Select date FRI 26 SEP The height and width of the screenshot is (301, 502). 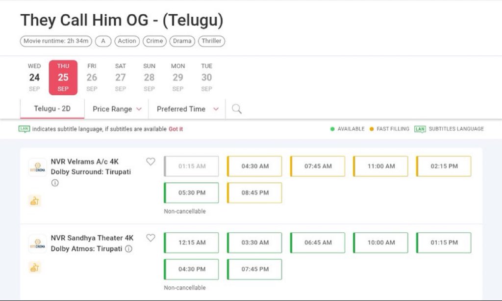[92, 77]
